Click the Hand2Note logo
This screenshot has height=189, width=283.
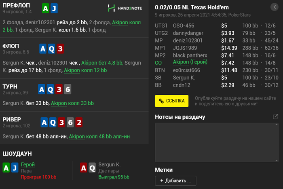click(x=125, y=8)
